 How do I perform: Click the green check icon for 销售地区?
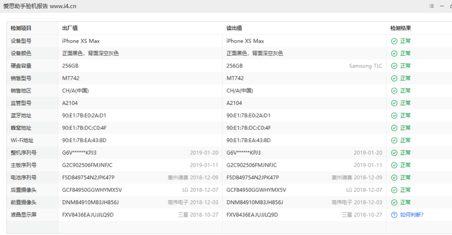pos(394,91)
